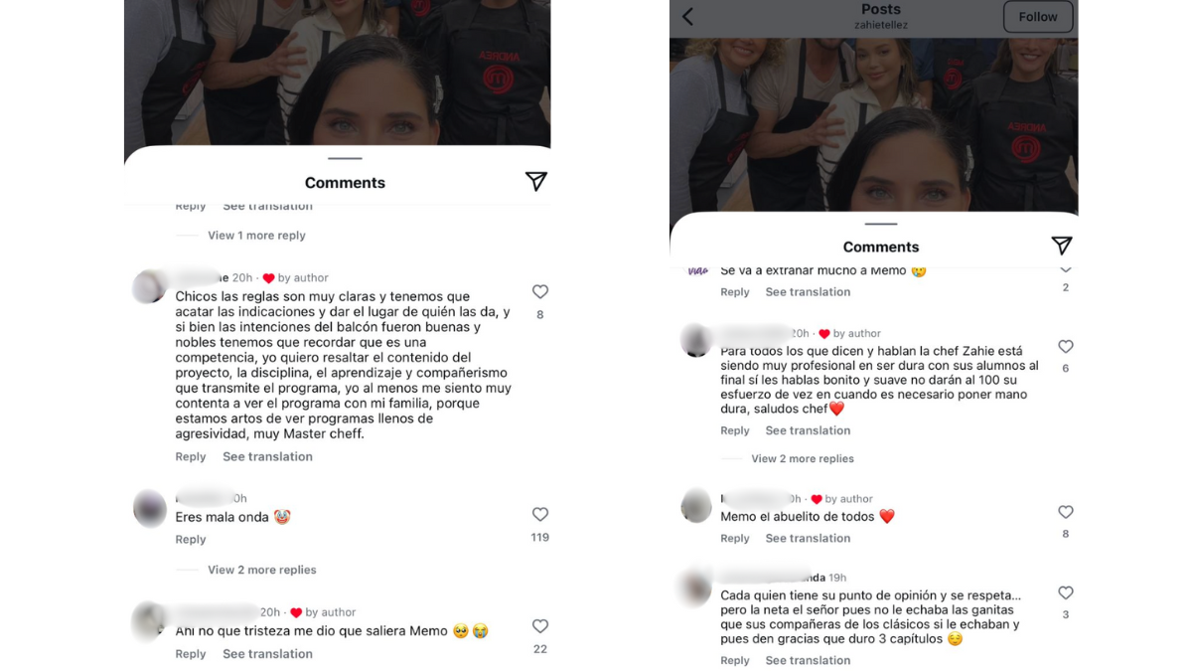Follow the zahietellez account
Screen dimensions: 1192x671
[1038, 17]
